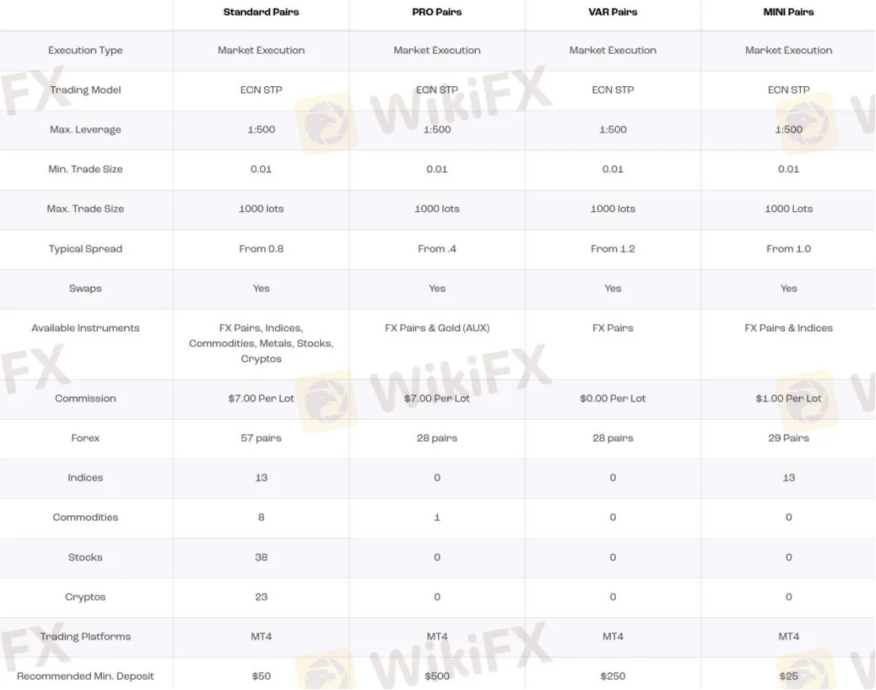Select the Recommended Min. Deposit label

(85, 677)
